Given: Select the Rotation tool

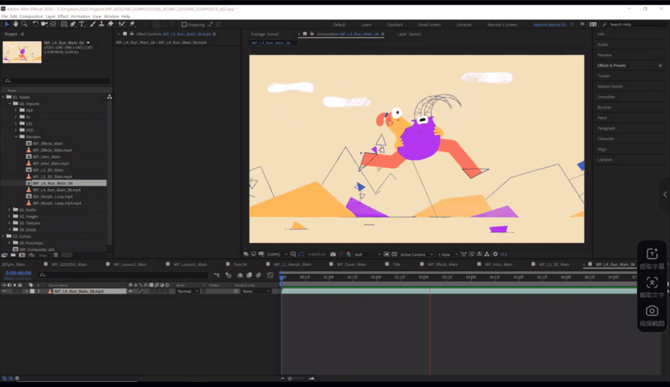Looking at the screenshot, I should point(35,24).
